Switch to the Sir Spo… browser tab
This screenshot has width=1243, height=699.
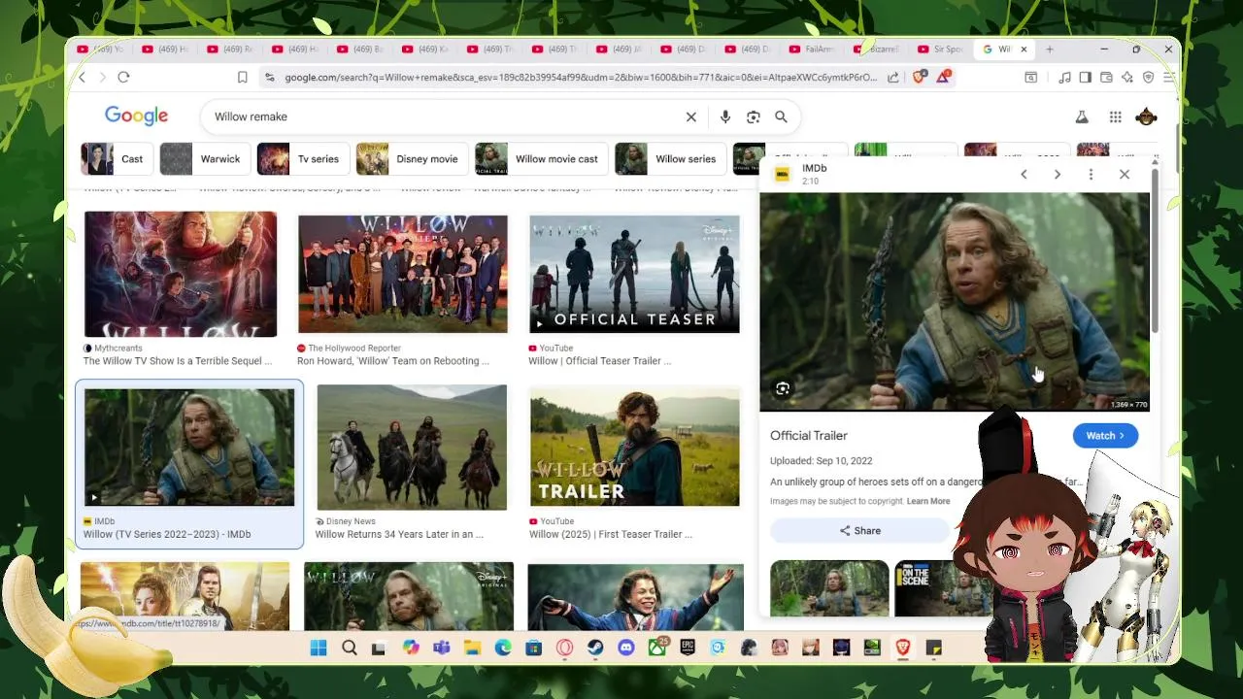940,50
